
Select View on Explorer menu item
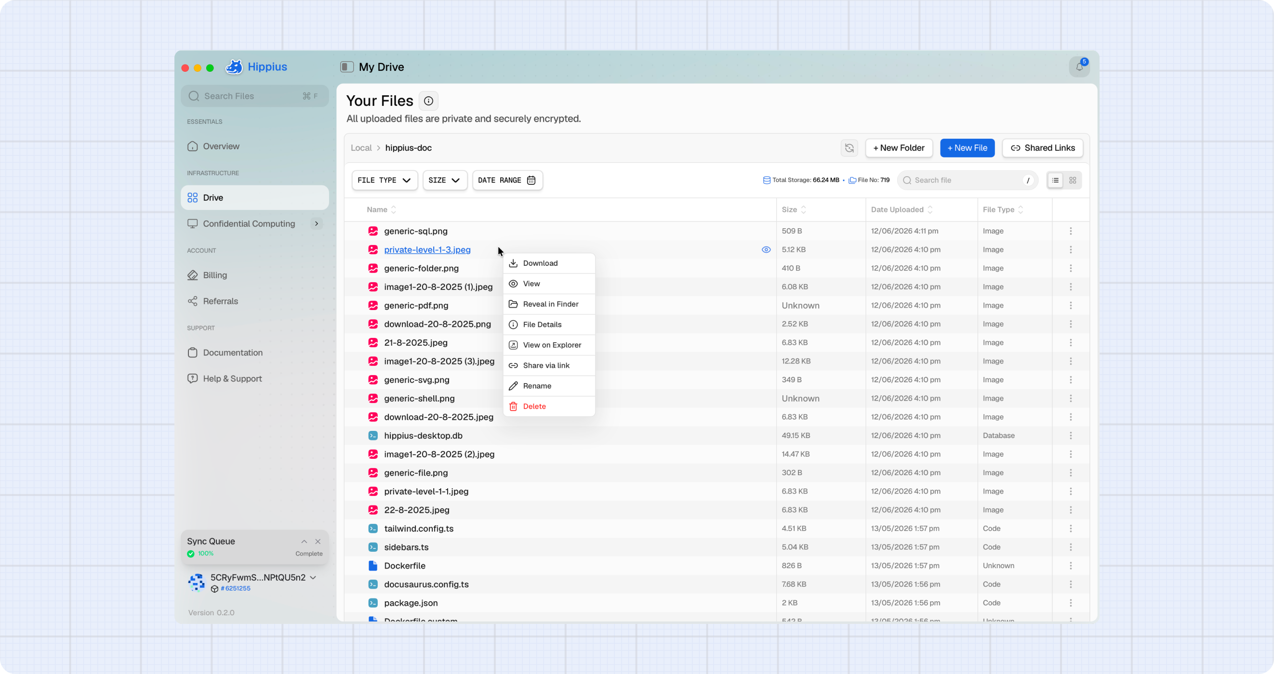pyautogui.click(x=549, y=345)
